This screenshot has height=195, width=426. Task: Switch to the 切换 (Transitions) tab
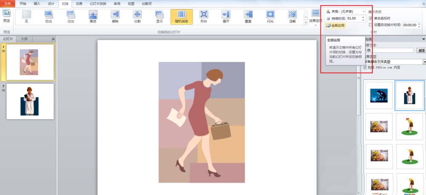click(x=65, y=4)
